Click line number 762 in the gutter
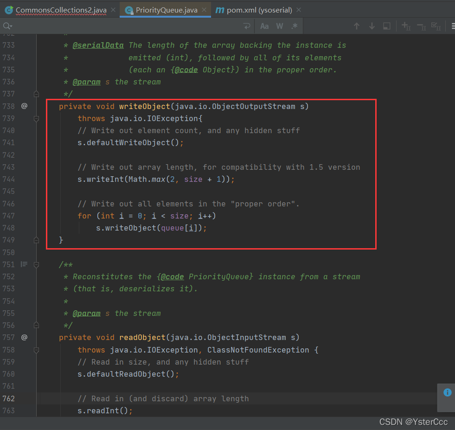This screenshot has height=430, width=455. click(x=9, y=398)
